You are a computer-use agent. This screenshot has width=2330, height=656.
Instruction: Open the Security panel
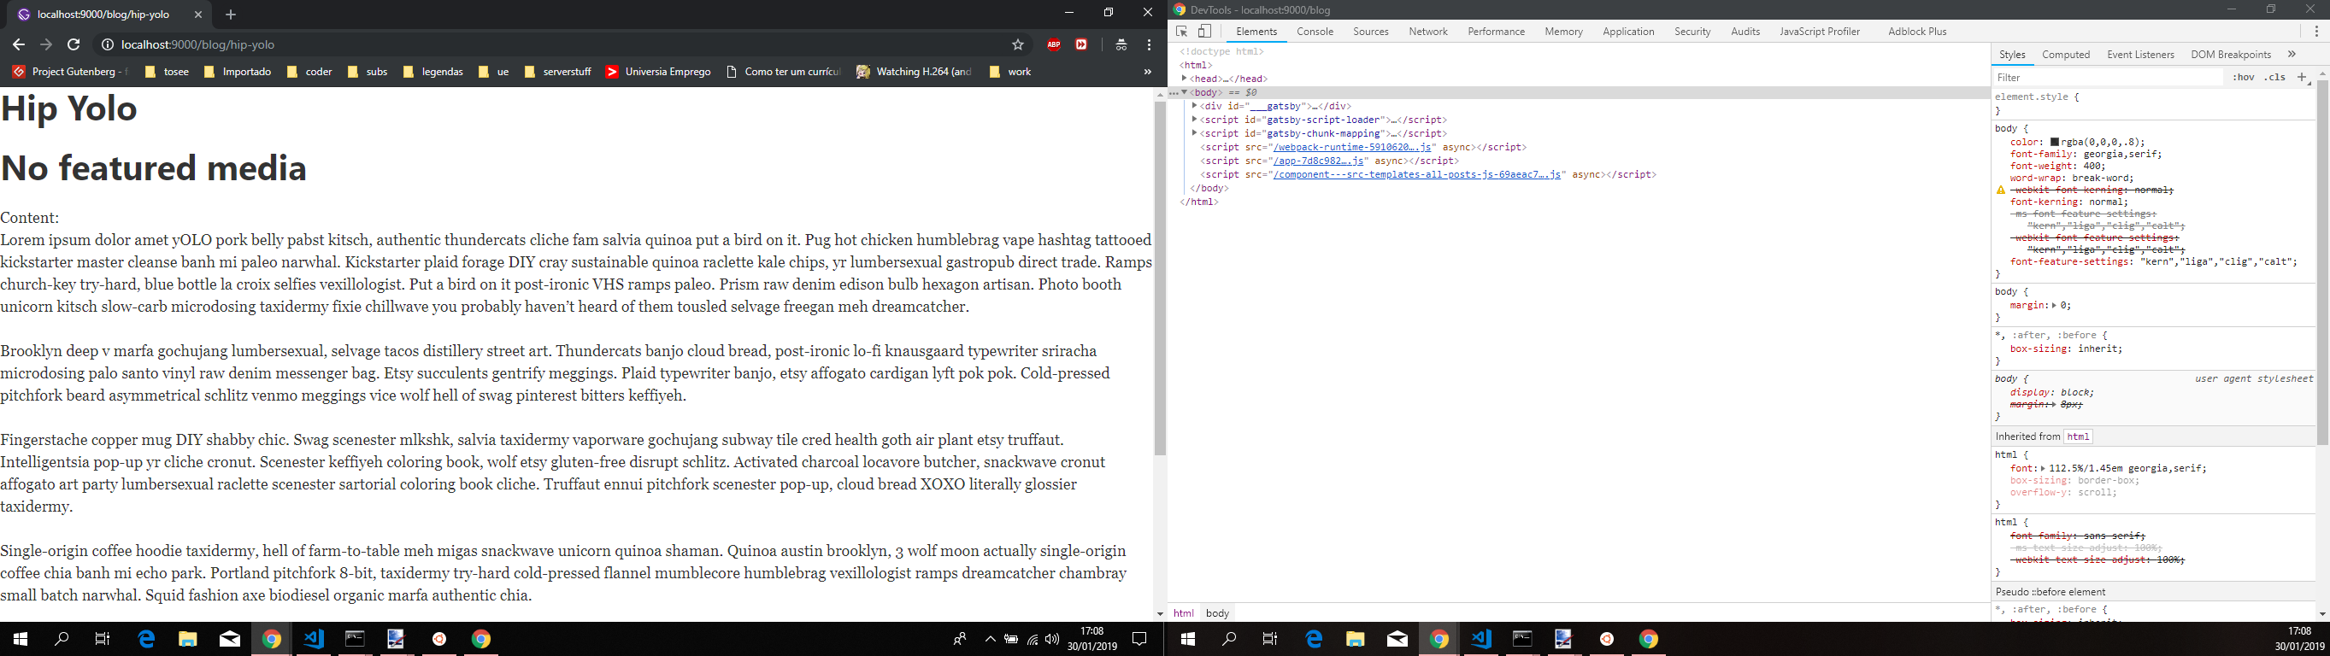pyautogui.click(x=1692, y=32)
